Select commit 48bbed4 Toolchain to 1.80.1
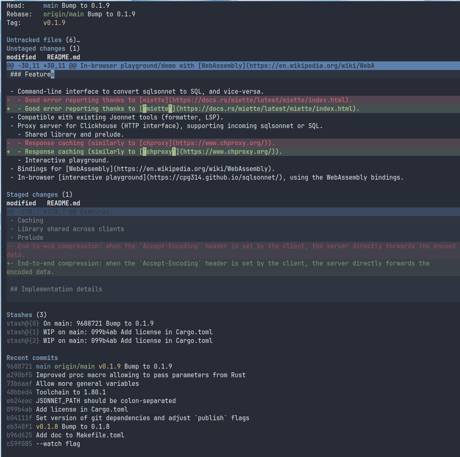Viewport: 460px width, 457px height. click(56, 392)
